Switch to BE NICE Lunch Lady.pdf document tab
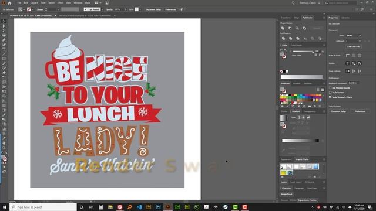 pos(85,16)
